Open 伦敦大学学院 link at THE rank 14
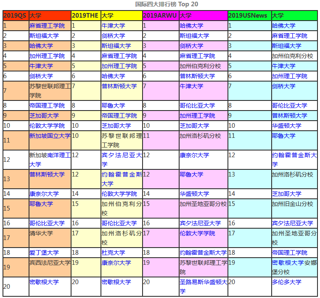 pos(119,194)
